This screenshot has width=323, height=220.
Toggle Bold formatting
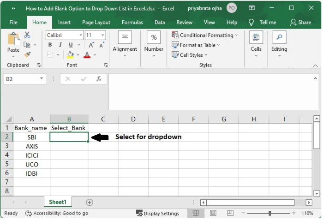(50, 45)
